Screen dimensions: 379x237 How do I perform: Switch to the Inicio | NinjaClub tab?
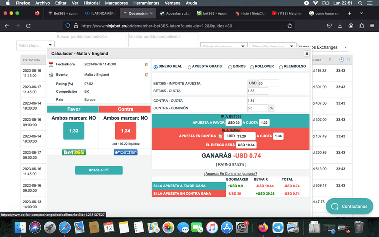pos(250,13)
